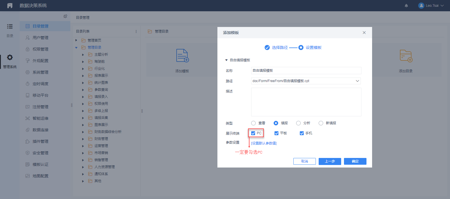Select the 管理系统 gear icon
450x199 pixels.
[10, 57]
